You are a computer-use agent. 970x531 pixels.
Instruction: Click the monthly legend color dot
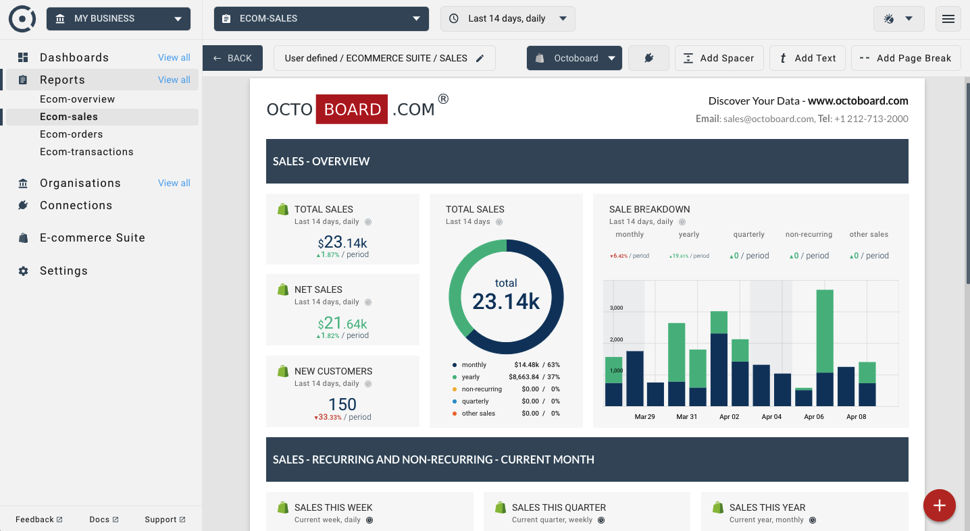[455, 365]
